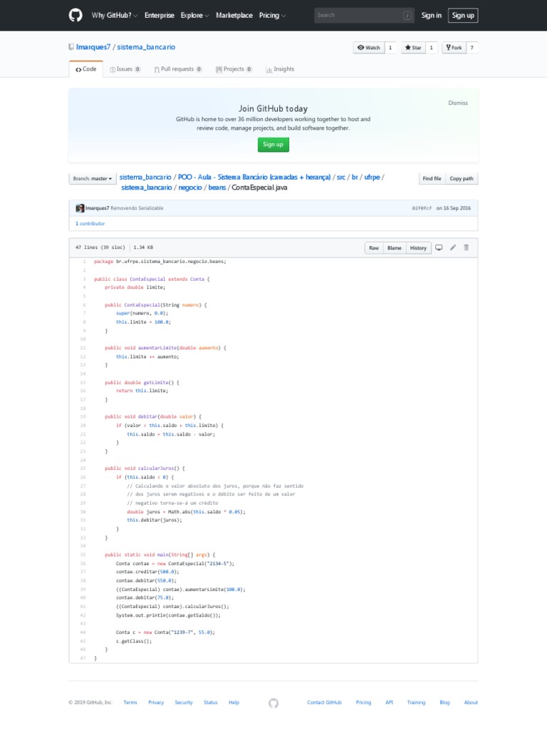Open the br breadcrumb folder
547x730 pixels.
[x=355, y=178]
